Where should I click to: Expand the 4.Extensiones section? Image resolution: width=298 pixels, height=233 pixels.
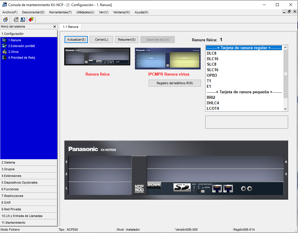click(29, 176)
